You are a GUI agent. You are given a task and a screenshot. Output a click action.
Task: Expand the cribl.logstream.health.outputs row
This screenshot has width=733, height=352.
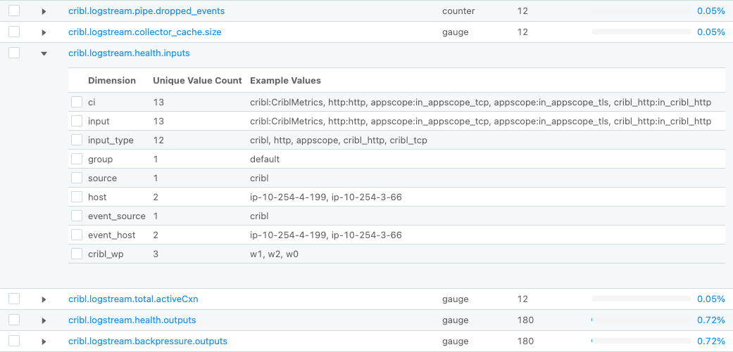tap(44, 320)
